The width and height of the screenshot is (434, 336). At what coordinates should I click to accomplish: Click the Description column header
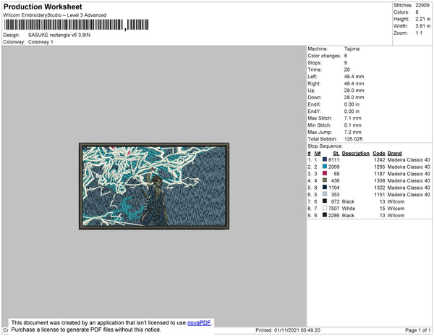point(355,153)
